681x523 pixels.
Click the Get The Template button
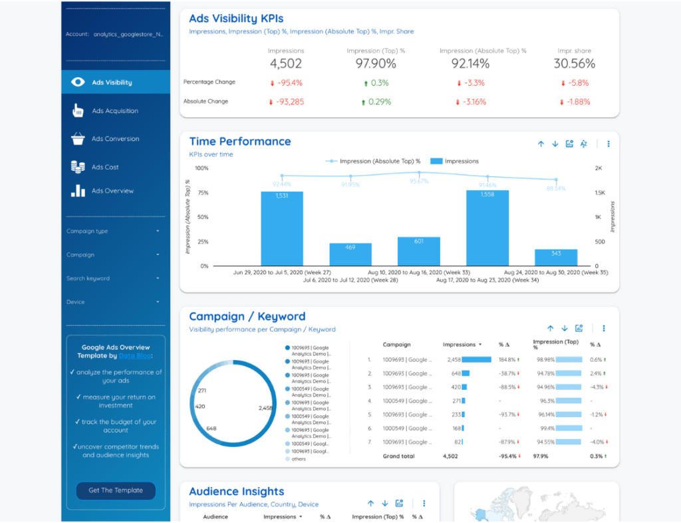point(115,491)
